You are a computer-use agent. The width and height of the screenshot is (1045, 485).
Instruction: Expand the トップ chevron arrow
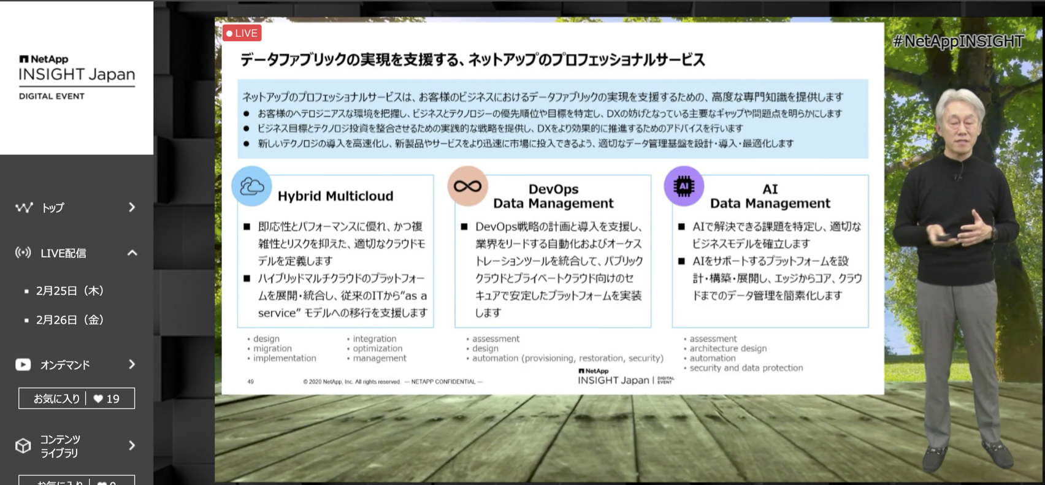[x=132, y=207]
